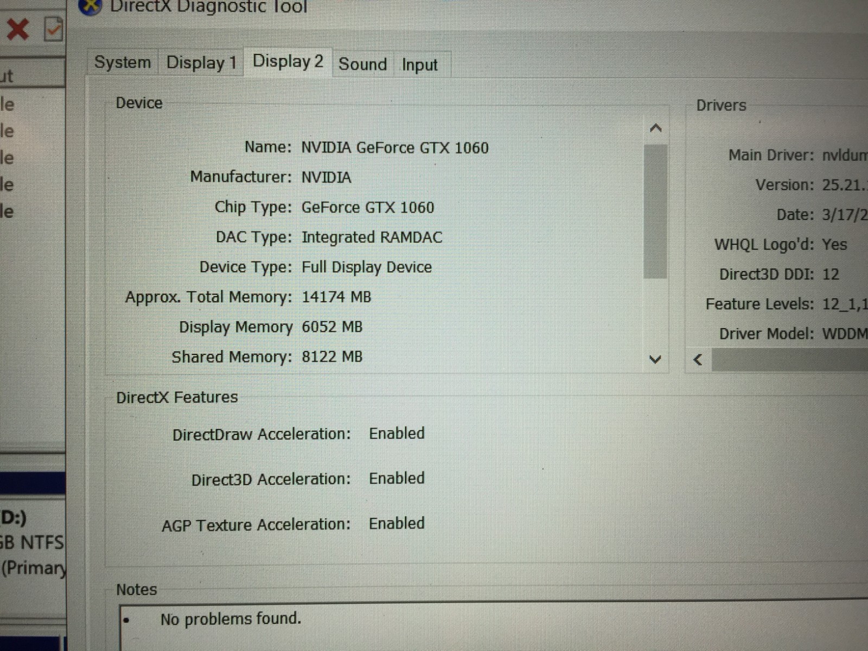Select the Chip Type value "GeForce GTX 1060"
The image size is (868, 651).
click(x=368, y=207)
